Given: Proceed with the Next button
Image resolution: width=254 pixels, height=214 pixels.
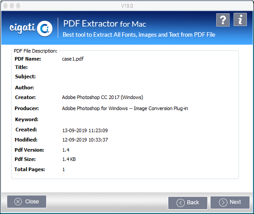Looking at the screenshot, I should [x=230, y=203].
